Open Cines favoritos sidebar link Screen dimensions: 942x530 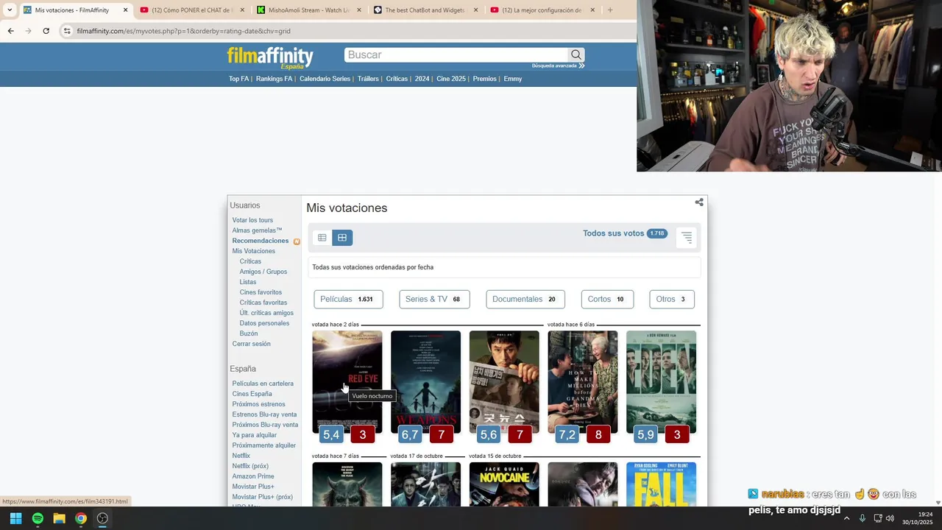[261, 292]
